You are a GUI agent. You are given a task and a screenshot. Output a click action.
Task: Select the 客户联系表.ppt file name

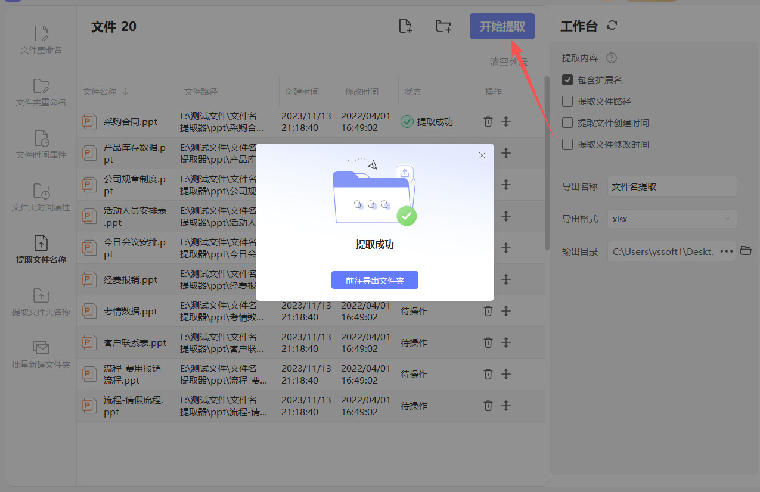click(x=135, y=342)
